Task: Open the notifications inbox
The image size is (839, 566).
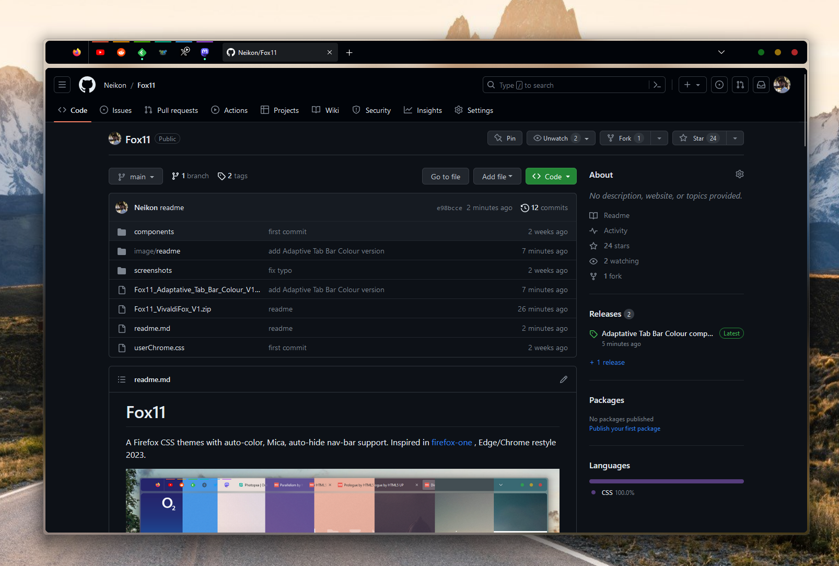Action: (761, 85)
